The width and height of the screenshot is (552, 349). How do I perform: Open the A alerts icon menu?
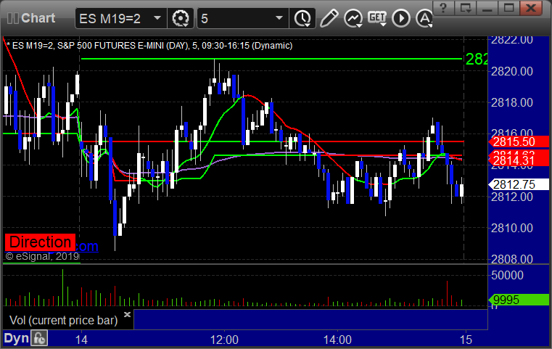click(x=424, y=18)
